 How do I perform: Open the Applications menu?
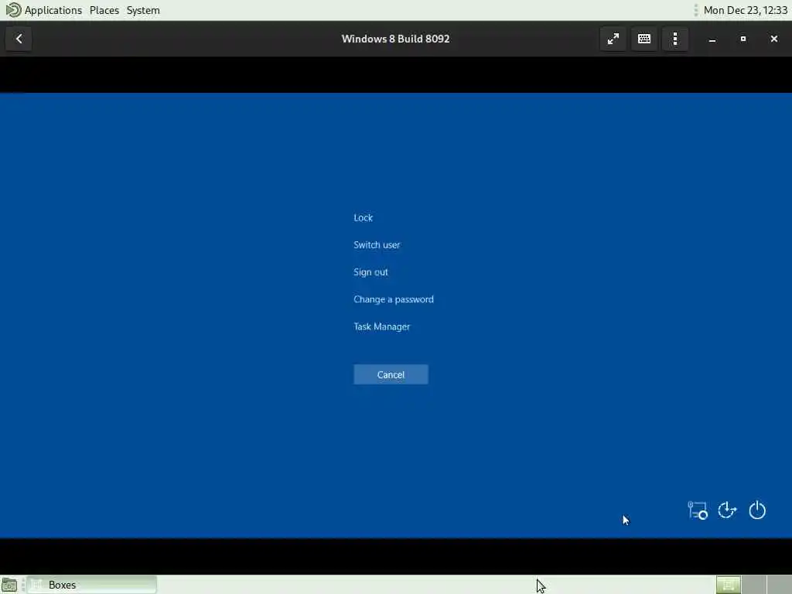(x=53, y=10)
